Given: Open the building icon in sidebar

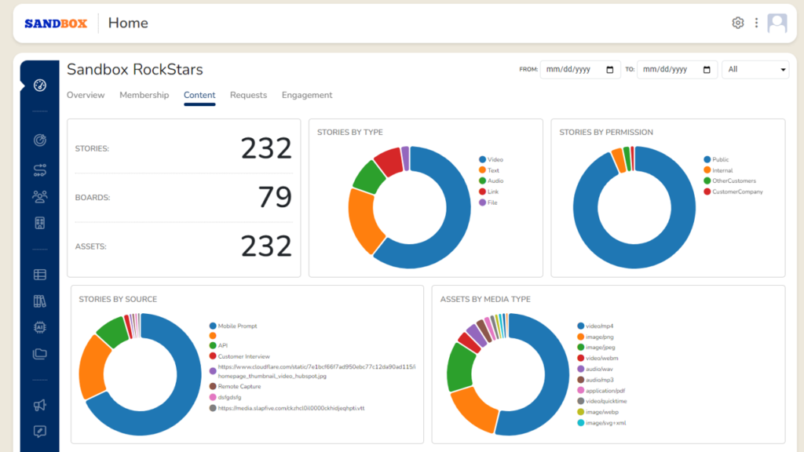Looking at the screenshot, I should (39, 224).
